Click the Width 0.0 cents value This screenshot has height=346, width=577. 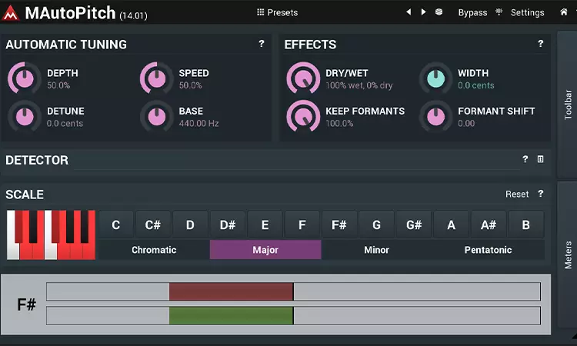pos(475,85)
